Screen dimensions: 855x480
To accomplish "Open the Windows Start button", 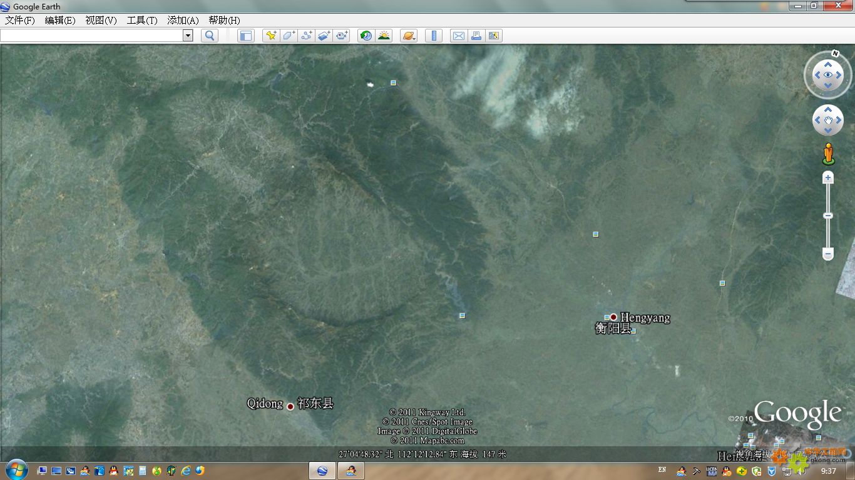I will 16,469.
